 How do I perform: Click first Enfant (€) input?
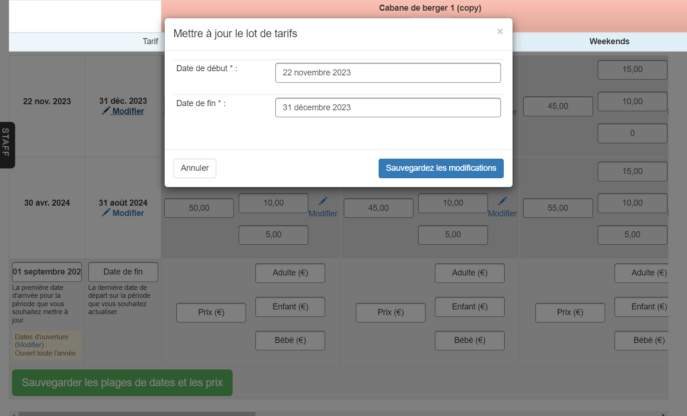point(290,307)
